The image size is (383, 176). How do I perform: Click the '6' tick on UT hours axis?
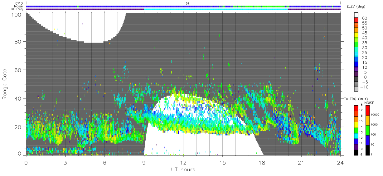pyautogui.click(x=104, y=163)
